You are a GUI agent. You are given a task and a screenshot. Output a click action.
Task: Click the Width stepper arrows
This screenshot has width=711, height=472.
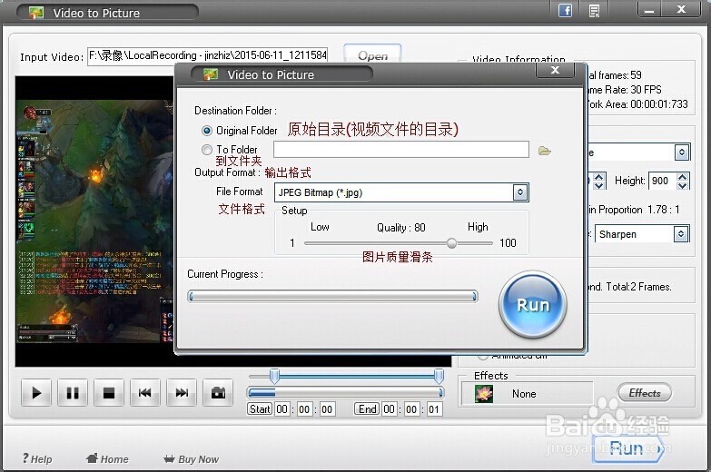tap(599, 181)
